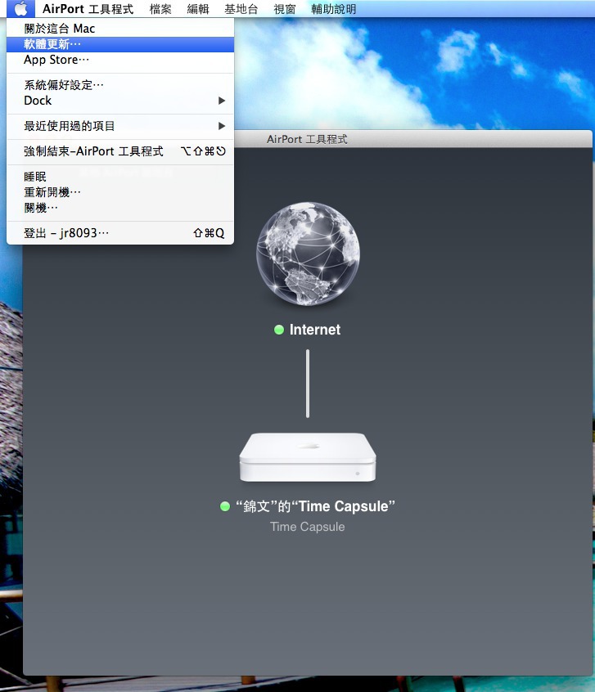This screenshot has height=692, width=595.
Task: Choose 強制結束–AirPort 工具程式
Action: pos(120,151)
